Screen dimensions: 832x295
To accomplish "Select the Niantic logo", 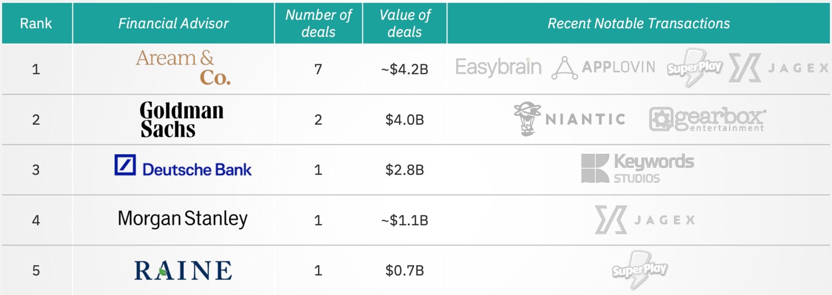I will click(570, 119).
